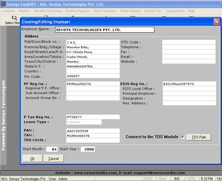Click the STD Code field
The width and height of the screenshot is (222, 181).
189,42
